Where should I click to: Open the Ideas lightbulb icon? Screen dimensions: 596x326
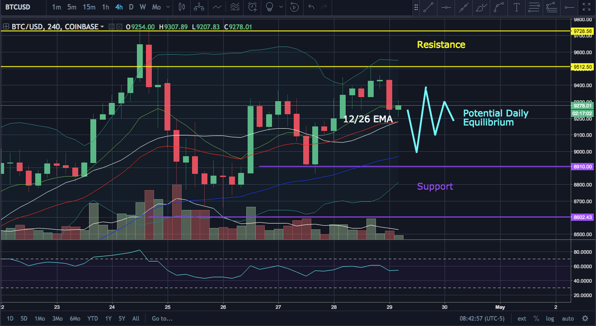click(270, 7)
